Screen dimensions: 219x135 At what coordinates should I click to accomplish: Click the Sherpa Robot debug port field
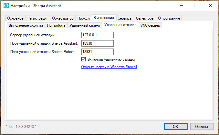coord(98,52)
